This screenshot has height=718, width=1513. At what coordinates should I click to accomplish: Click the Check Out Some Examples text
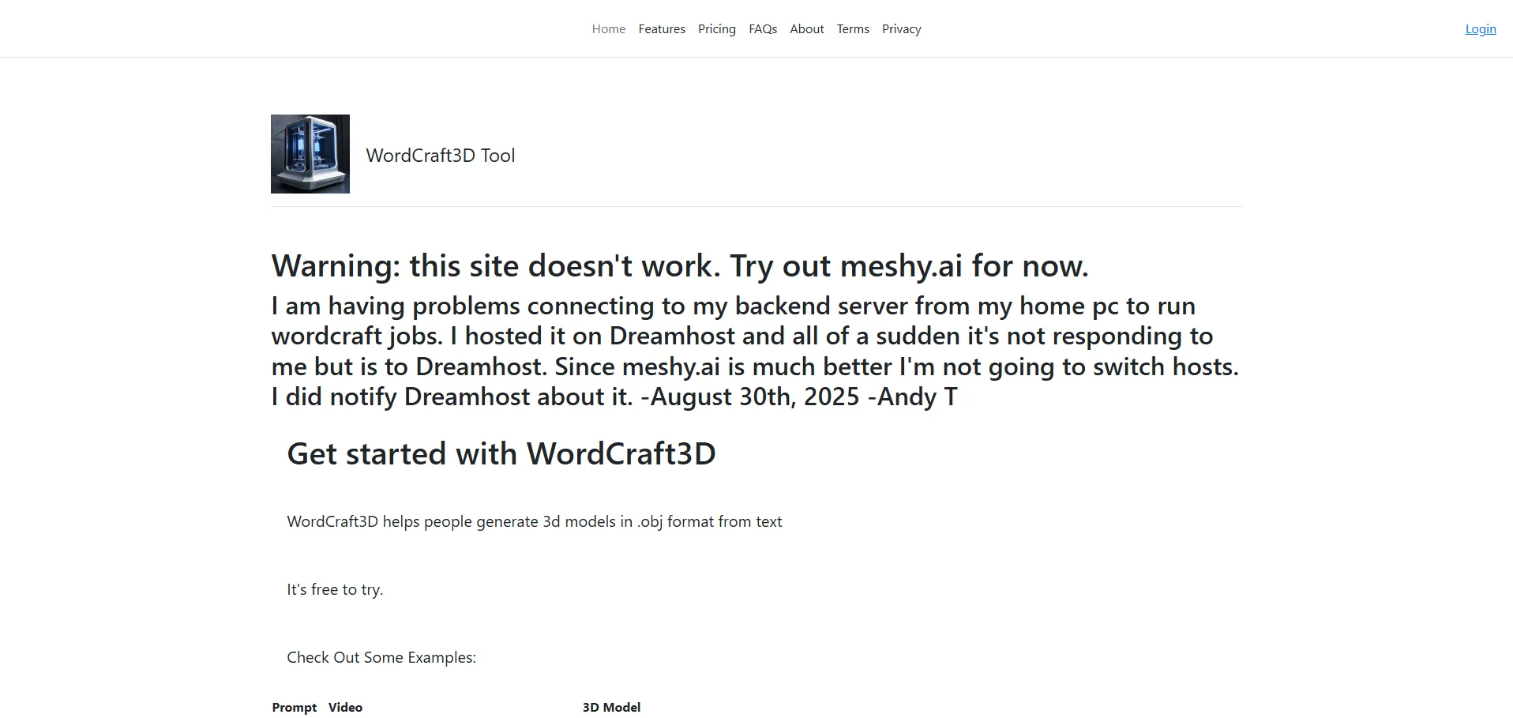point(381,658)
